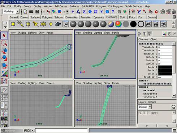Image resolution: width=177 pixels, height=133 pixels.
Task: Open the Edit NURBS menu
Action: (87, 6)
